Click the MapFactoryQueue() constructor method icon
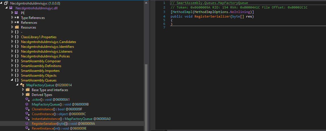 tap(27, 104)
